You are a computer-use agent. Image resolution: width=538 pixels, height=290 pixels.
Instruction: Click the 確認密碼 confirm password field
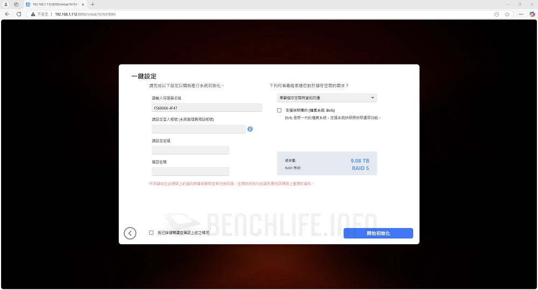tap(190, 172)
